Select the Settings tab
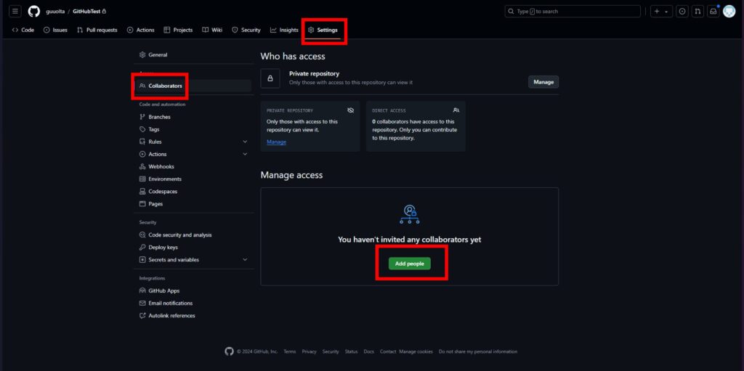 point(323,30)
